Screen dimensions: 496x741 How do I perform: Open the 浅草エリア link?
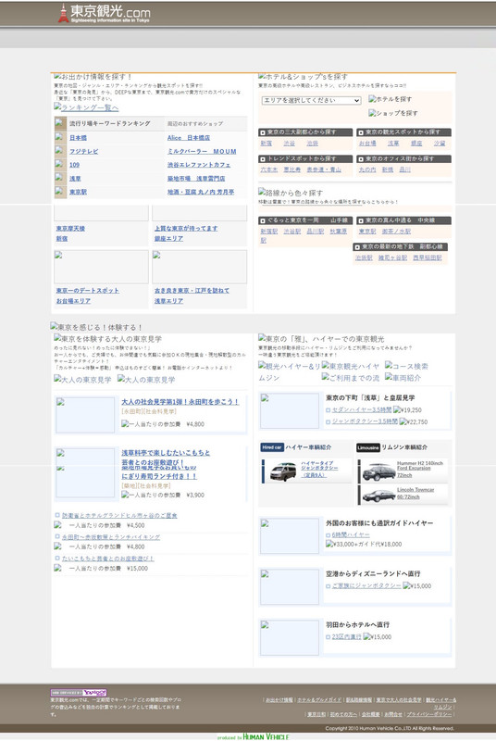[168, 300]
